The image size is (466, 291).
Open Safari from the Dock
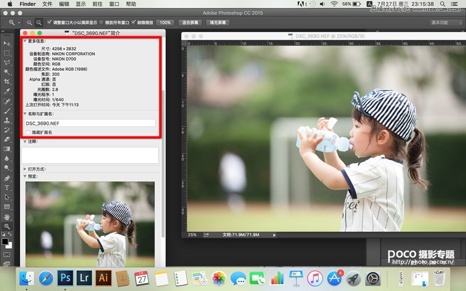point(46,278)
